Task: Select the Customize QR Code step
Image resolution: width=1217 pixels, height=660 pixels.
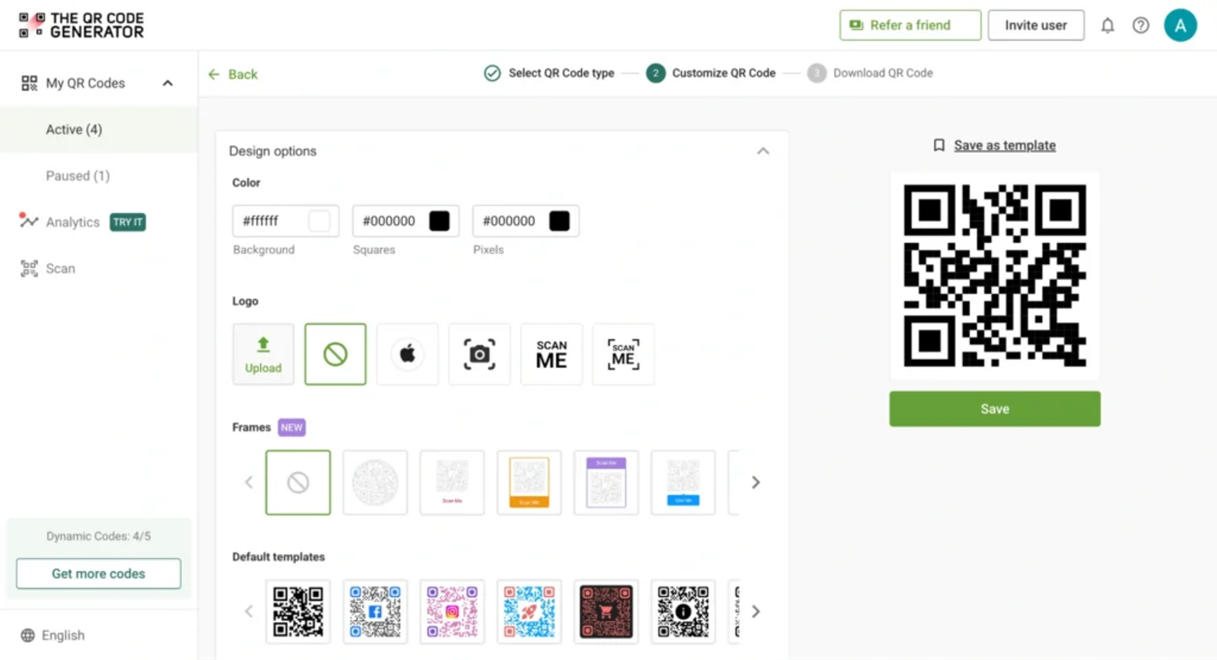Action: pos(711,73)
